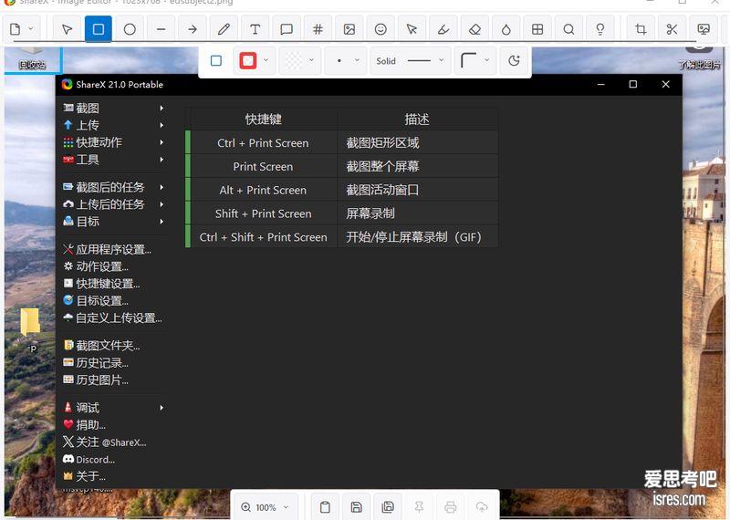Select the Ellipse drawing tool
Screen dimensions: 730x520
[x=130, y=29]
